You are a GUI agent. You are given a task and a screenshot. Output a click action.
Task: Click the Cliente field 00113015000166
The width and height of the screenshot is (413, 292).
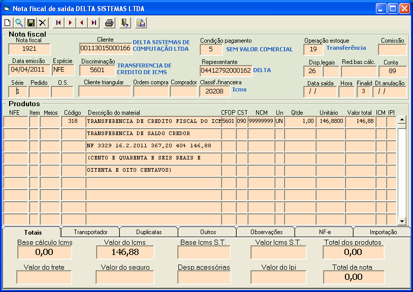point(105,48)
